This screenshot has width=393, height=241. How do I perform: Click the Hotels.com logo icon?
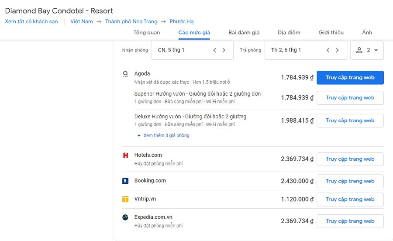coord(125,155)
